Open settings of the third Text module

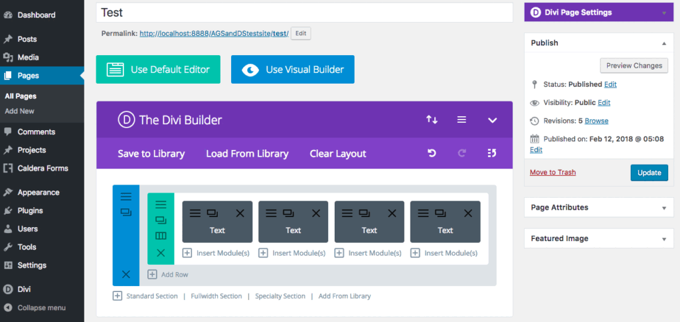[347, 213]
